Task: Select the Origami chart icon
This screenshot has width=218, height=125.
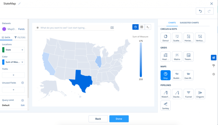Action: (x=200, y=94)
